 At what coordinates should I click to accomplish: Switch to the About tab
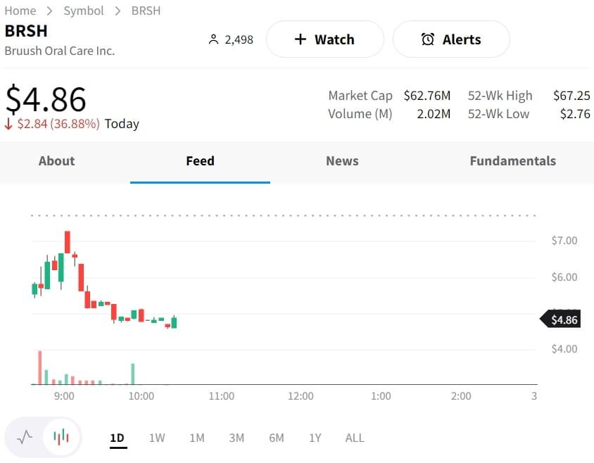[x=56, y=161]
